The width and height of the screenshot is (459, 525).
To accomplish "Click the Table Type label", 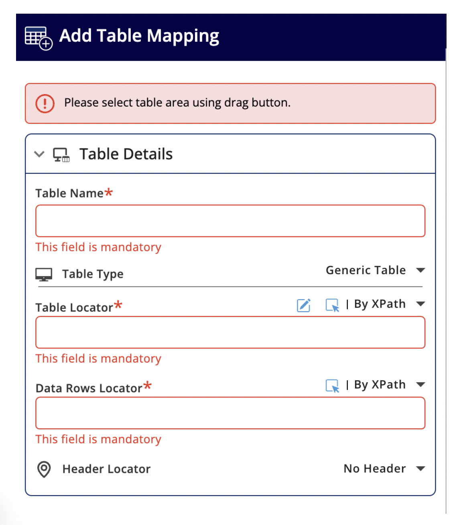I will tap(93, 274).
